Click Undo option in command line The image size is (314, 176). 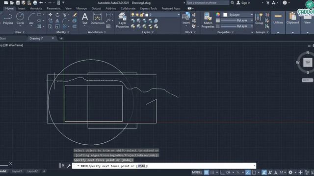pyautogui.click(x=141, y=166)
